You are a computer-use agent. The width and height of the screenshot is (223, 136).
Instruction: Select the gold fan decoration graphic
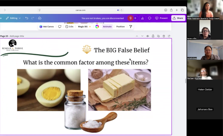(87, 49)
